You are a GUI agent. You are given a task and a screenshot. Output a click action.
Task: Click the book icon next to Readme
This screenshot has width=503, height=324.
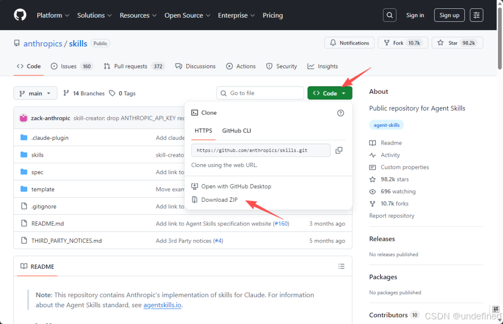(373, 143)
